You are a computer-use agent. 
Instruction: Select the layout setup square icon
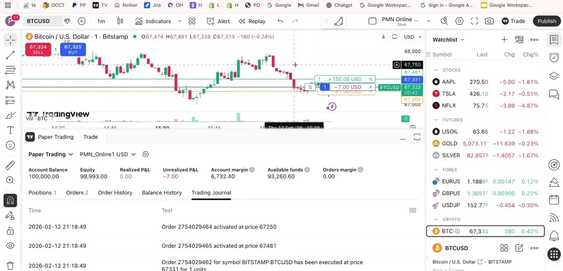373,21
